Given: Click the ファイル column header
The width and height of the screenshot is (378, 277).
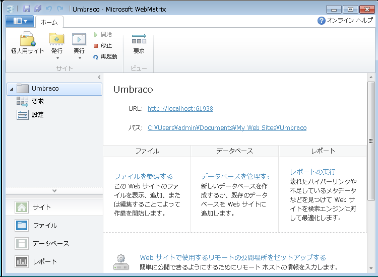Looking at the screenshot, I should tap(147, 151).
